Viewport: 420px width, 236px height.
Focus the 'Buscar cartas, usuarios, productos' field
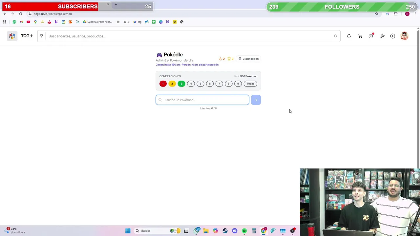tap(190, 36)
